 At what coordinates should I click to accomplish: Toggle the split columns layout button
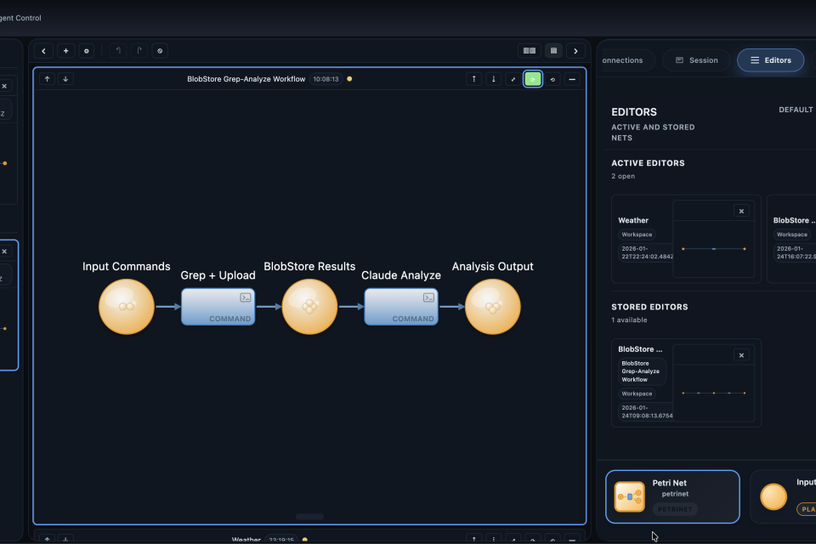click(x=530, y=51)
